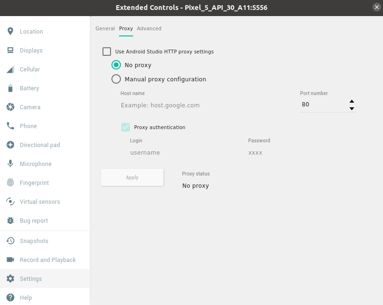Click the Camera shutter icon
The image size is (383, 305).
tap(10, 107)
